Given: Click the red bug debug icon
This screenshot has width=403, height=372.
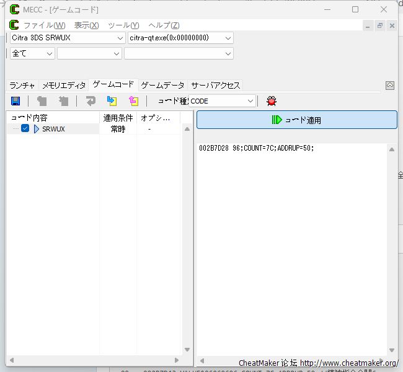Looking at the screenshot, I should (271, 100).
